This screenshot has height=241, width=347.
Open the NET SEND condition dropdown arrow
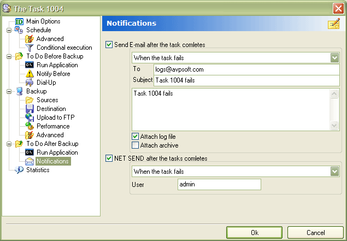tap(334, 171)
